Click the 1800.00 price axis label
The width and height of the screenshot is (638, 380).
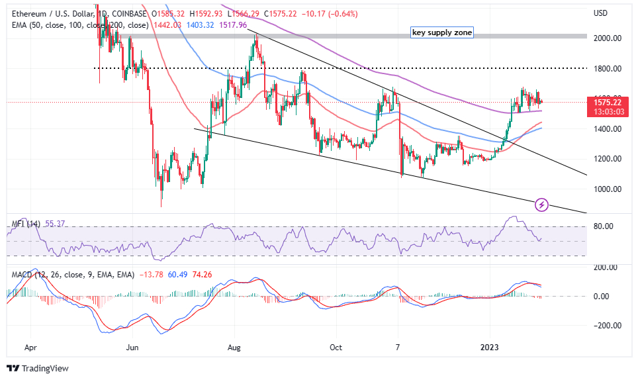(607, 68)
